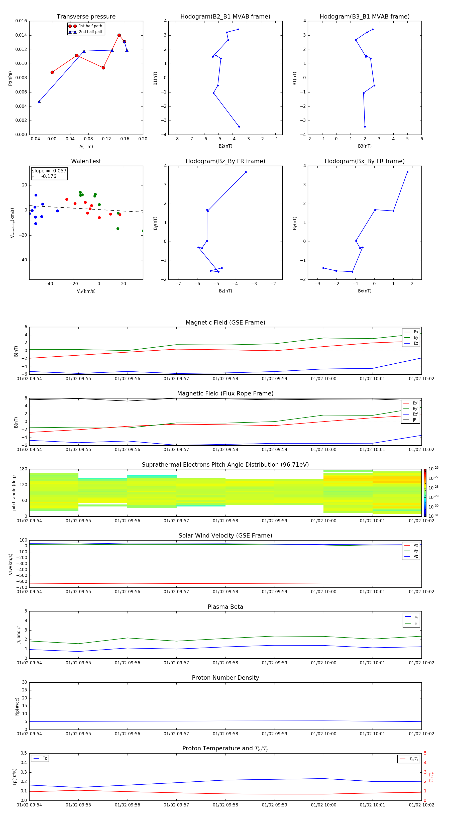Click the By' entry in the flux rope legend
This screenshot has width=451, height=827.
tap(411, 409)
